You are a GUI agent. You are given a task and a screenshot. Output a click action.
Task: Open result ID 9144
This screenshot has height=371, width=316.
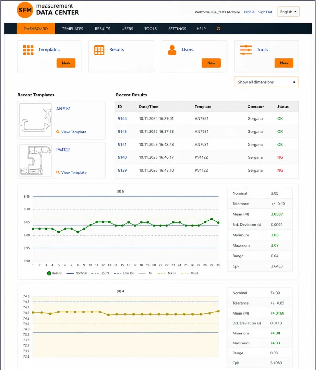122,118
